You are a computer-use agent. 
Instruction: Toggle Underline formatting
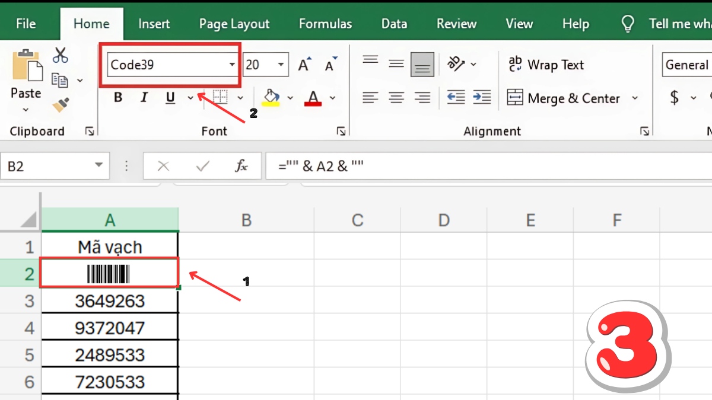[x=170, y=98]
